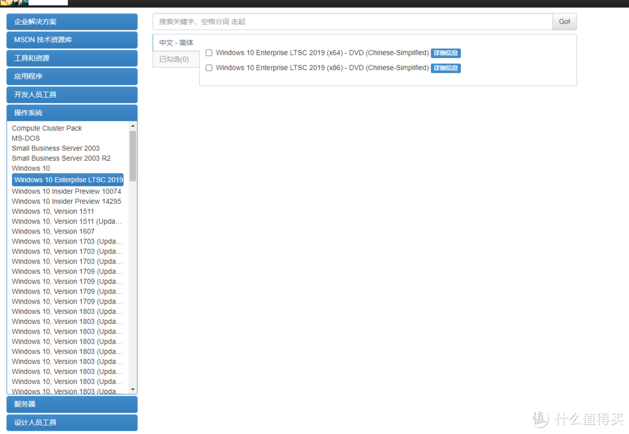Screen dimensions: 629x434
Task: Select Compute Cluster Pack in the list
Action: 47,128
